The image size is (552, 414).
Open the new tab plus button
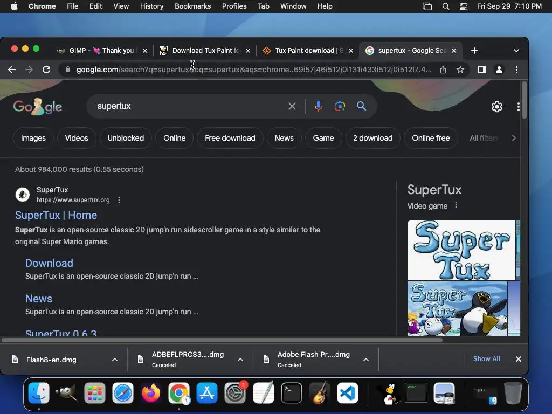point(474,51)
